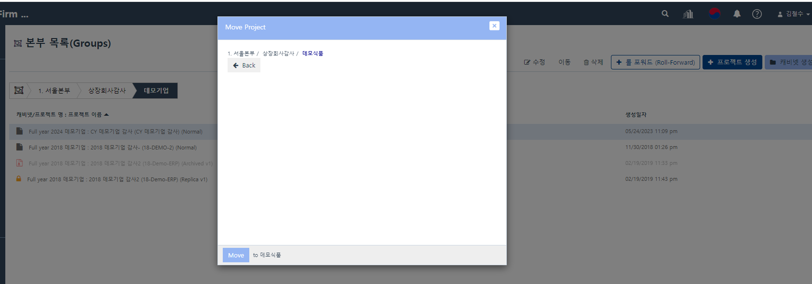Viewport: 812px width, 284px height.
Task: Click the red archive icon of Archived v1 project
Action: [x=19, y=163]
